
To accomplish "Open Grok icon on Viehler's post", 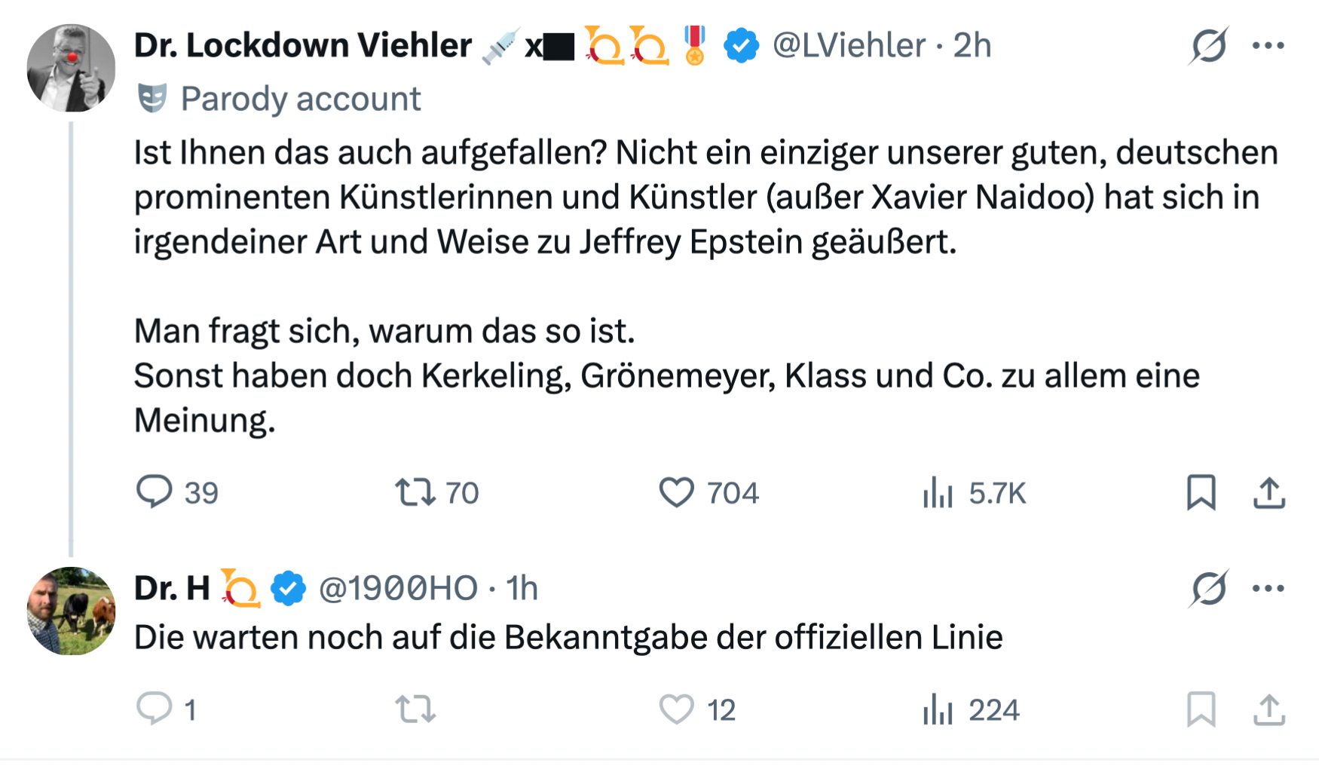I will pyautogui.click(x=1209, y=45).
